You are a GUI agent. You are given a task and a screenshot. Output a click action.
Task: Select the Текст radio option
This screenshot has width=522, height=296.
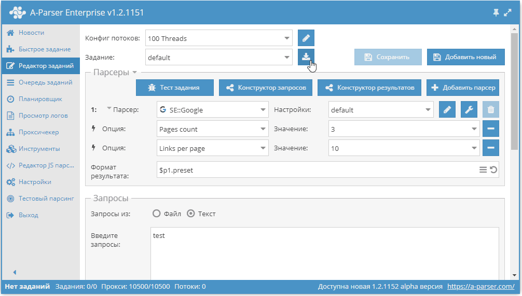[x=191, y=214]
